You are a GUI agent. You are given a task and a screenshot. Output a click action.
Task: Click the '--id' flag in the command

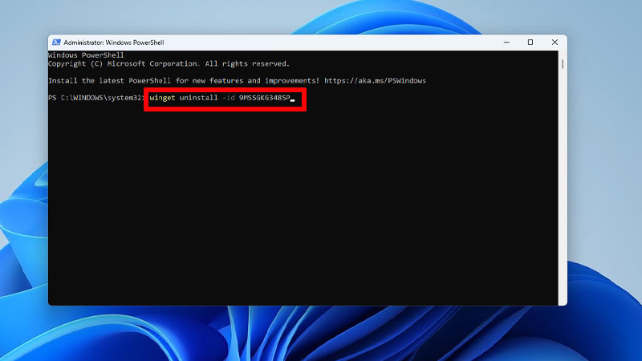click(x=229, y=98)
